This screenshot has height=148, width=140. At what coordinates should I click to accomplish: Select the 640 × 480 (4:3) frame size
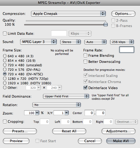(x=5, y=56)
